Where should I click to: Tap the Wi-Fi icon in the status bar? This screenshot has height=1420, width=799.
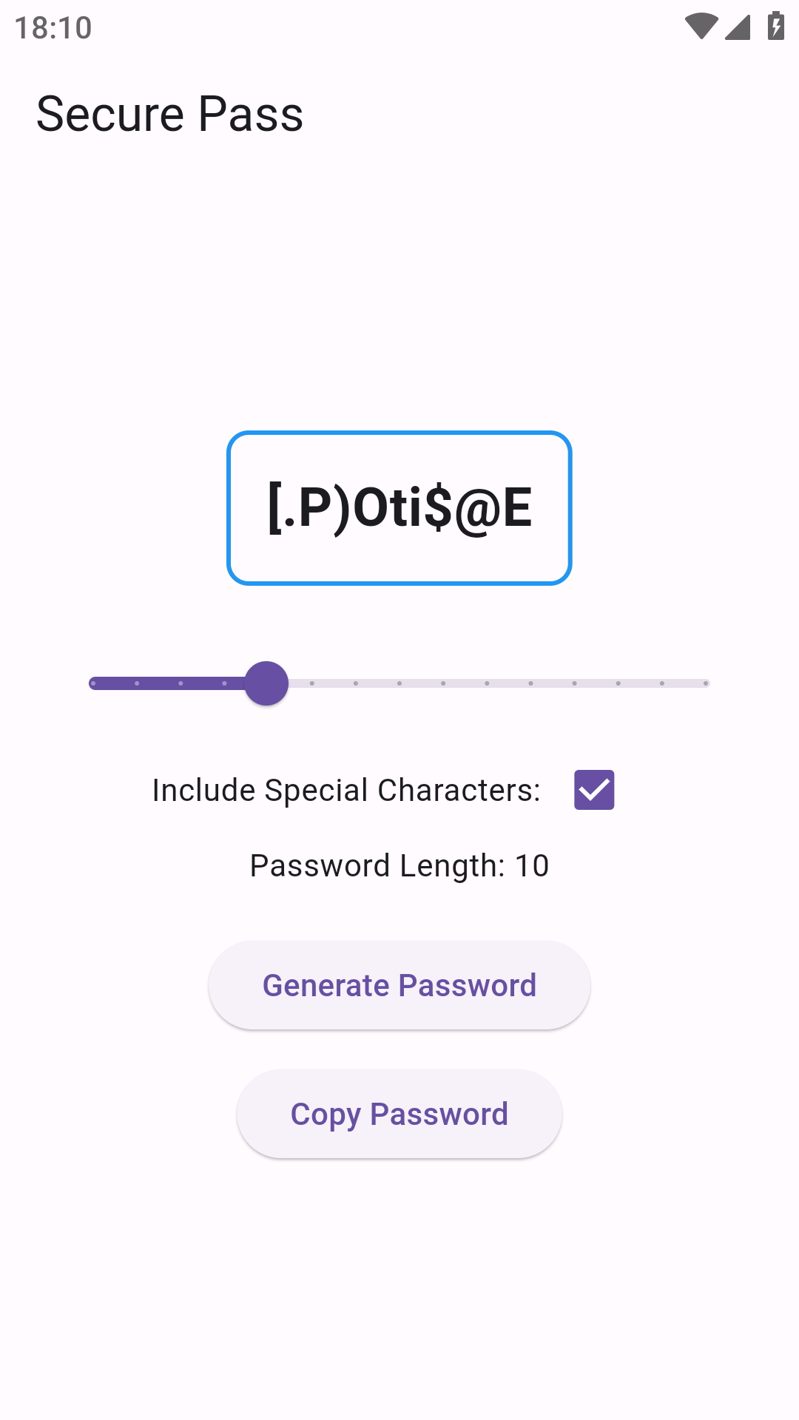pos(701,27)
